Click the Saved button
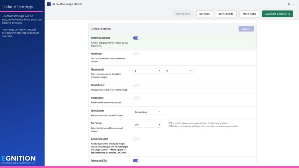Viewport: 299px width, 168px height. pyautogui.click(x=246, y=29)
